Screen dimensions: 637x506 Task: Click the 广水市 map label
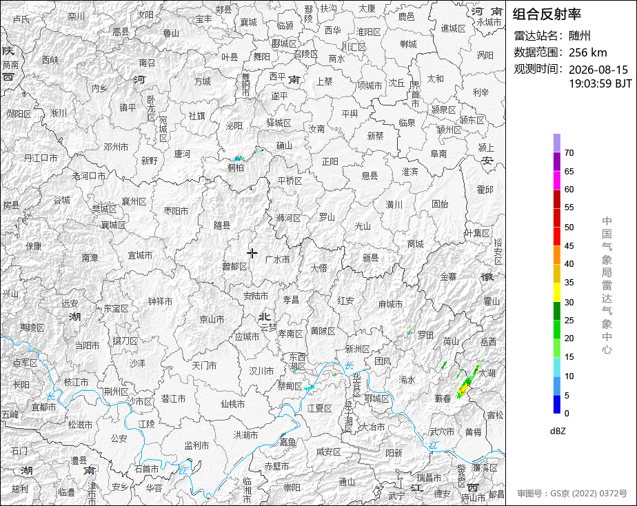point(277,259)
